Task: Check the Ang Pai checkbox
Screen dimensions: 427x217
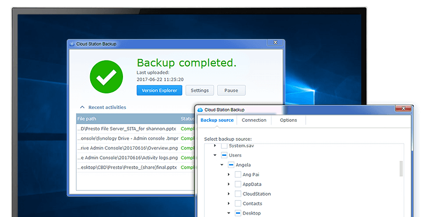Action: click(x=238, y=175)
